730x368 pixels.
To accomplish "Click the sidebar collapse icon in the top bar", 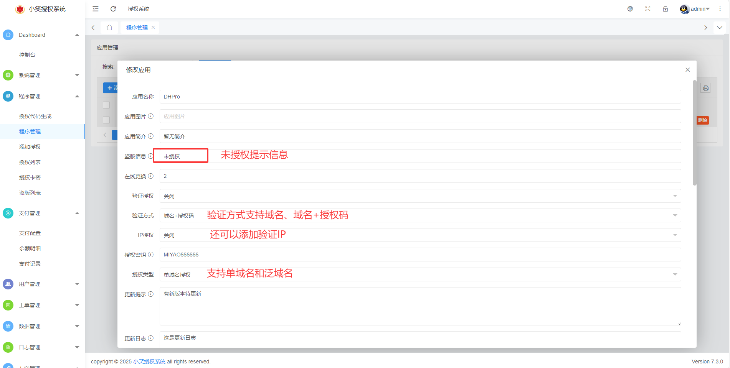I will 95,8.
